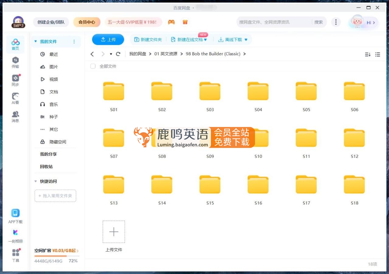Image resolution: width=389 pixels, height=274 pixels.
Task: Open the 传输 (Transfers) panel in sidebar
Action: tap(15, 63)
